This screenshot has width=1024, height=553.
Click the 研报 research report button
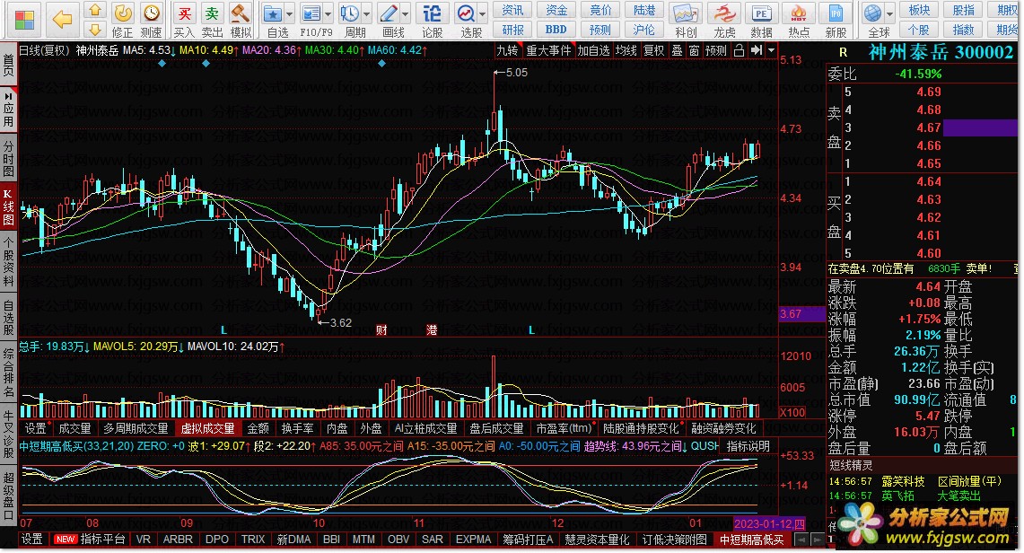coord(512,30)
